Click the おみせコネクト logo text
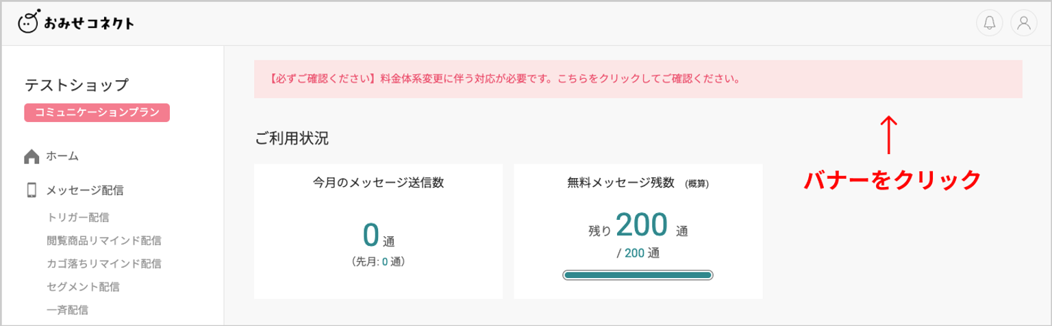This screenshot has width=1052, height=326. [x=88, y=24]
